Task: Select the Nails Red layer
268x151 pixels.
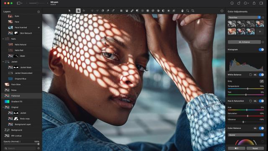Action: [21, 50]
